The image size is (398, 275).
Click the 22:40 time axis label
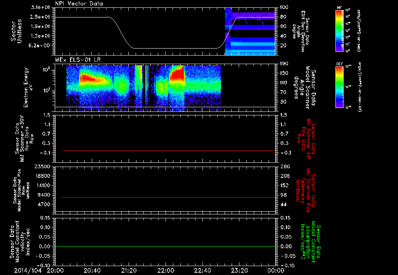pos(202,270)
